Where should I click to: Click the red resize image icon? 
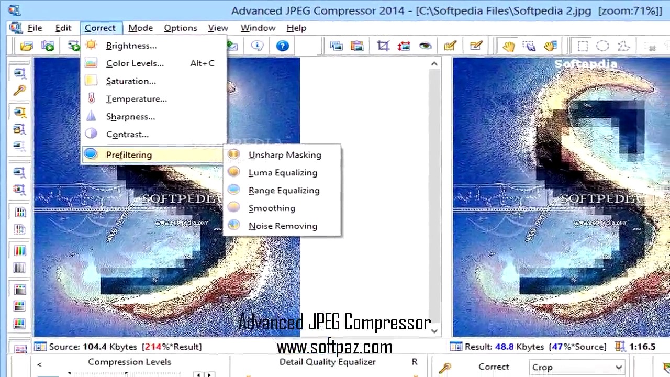[404, 46]
